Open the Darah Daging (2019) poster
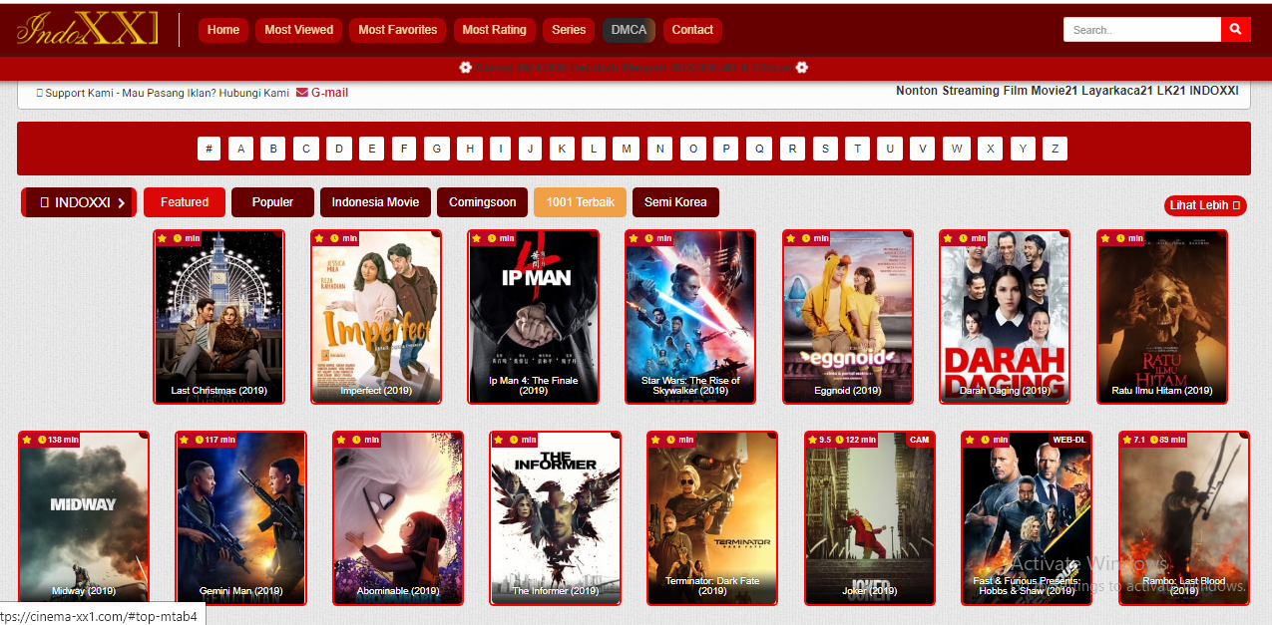The height and width of the screenshot is (625, 1272). pos(1005,317)
